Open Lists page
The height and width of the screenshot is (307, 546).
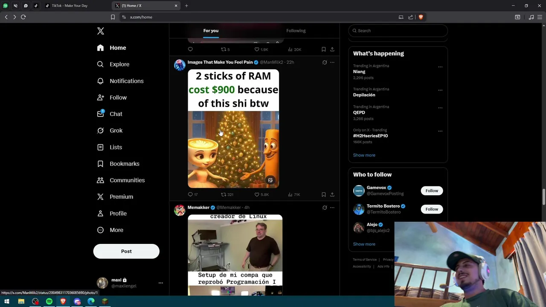(x=110, y=147)
